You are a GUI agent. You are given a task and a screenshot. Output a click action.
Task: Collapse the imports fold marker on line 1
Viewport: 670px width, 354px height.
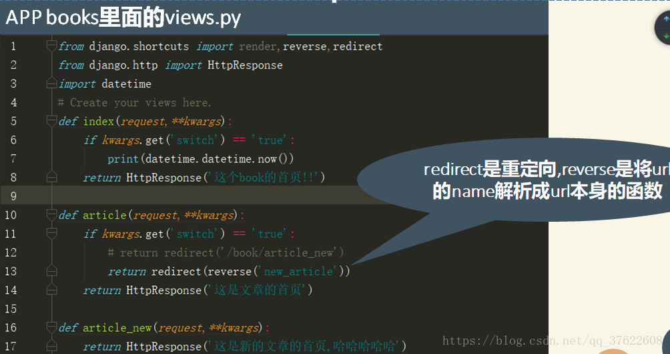[51, 45]
